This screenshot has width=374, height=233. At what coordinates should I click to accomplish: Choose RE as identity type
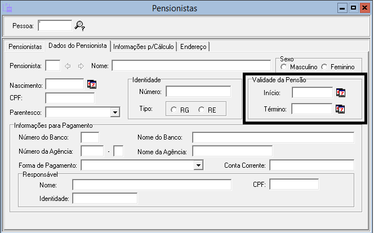coord(201,110)
